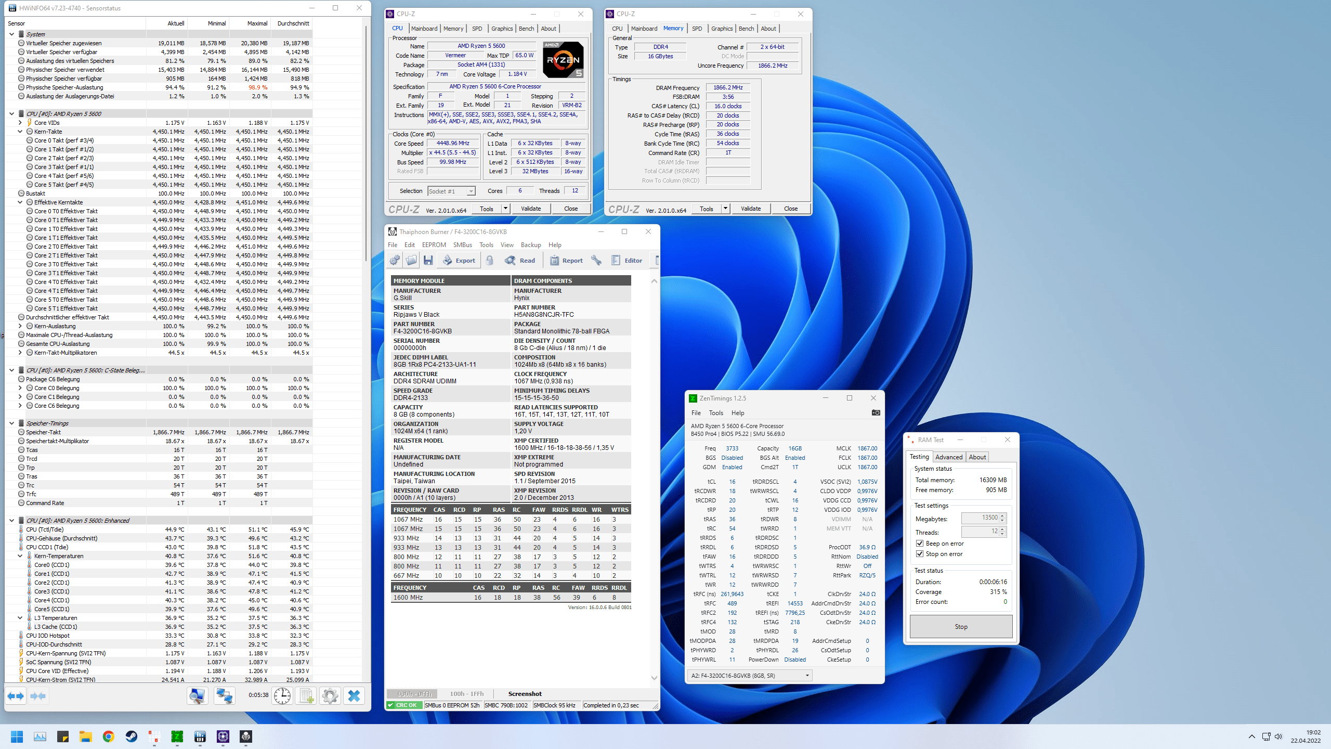Open the HWiNFO monitor magnifier summary icon
The width and height of the screenshot is (1331, 749).
[x=198, y=696]
